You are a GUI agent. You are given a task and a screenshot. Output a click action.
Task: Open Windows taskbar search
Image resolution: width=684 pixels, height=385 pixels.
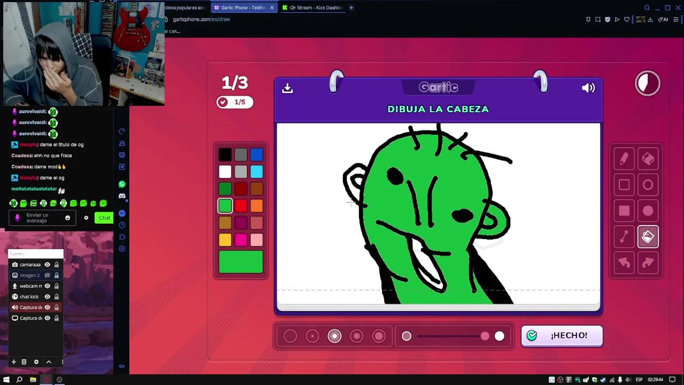(19, 380)
